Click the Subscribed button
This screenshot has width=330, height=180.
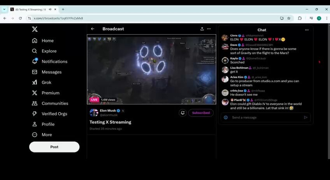point(201,113)
